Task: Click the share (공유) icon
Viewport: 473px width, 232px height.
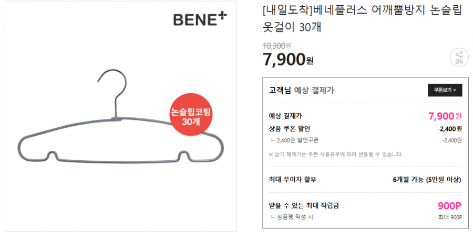Action: pyautogui.click(x=459, y=57)
